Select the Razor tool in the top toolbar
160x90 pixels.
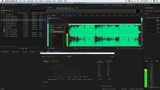click(x=33, y=5)
